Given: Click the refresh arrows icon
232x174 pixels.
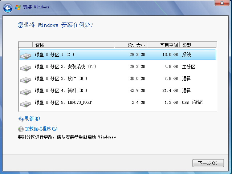Looking at the screenshot, I should 21,119.
